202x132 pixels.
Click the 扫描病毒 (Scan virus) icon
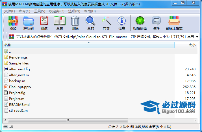pyautogui.click(x=140, y=21)
